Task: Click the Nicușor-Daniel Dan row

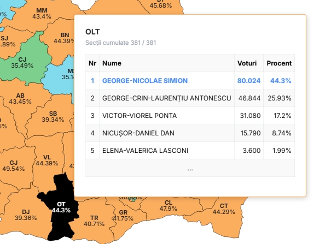Action: coord(189,133)
